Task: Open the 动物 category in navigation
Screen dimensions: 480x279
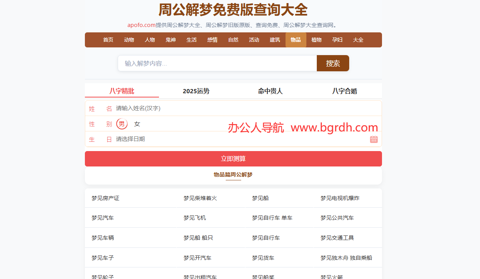Action: tap(129, 40)
